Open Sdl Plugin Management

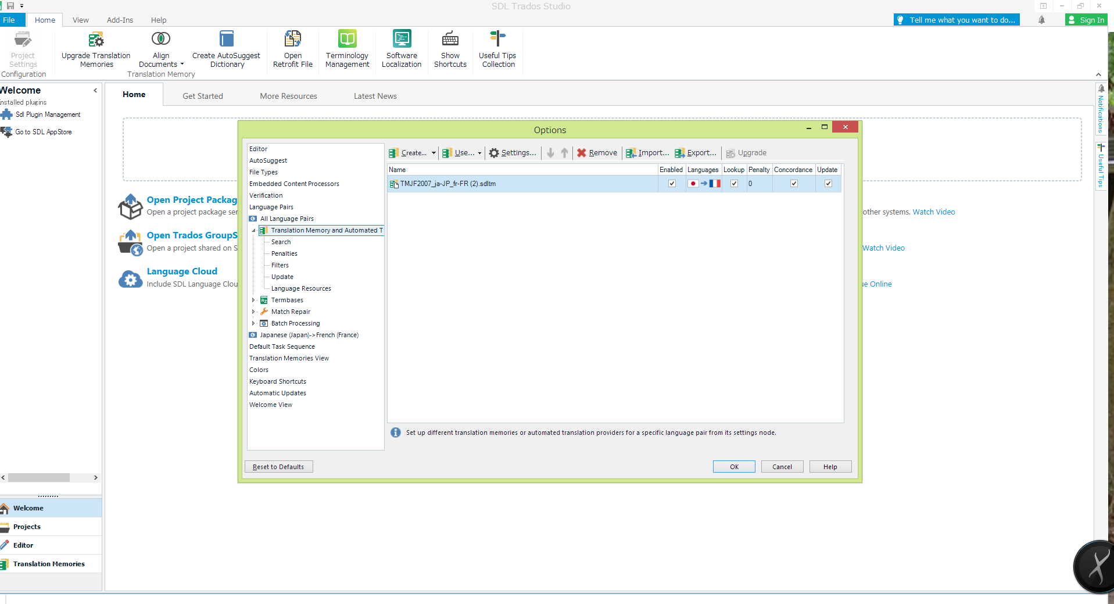(48, 115)
